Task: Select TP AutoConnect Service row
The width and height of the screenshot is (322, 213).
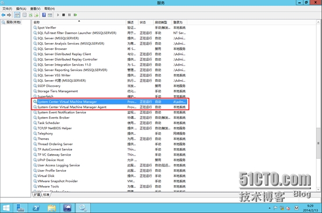Action: [110, 150]
